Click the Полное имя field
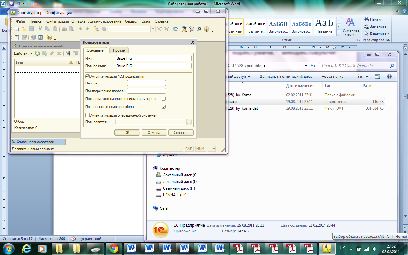This screenshot has width=408, height=255. pos(153,66)
